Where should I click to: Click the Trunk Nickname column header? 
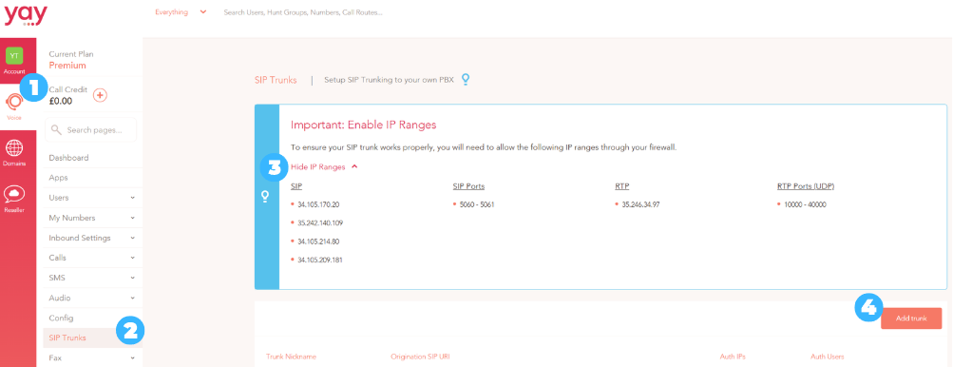[x=291, y=357]
